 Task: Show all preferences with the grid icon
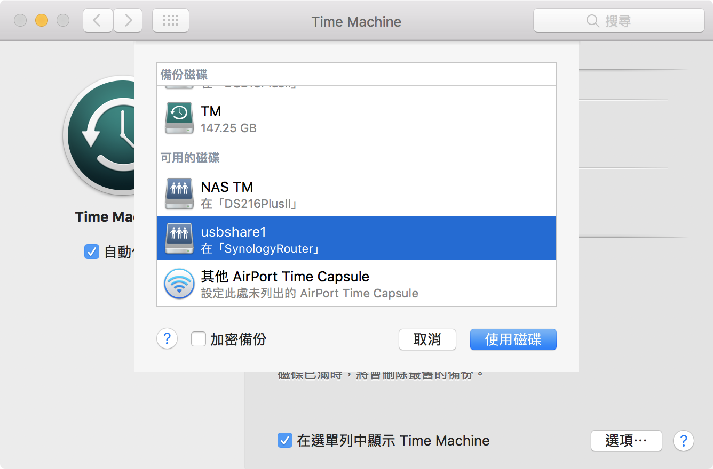(170, 21)
